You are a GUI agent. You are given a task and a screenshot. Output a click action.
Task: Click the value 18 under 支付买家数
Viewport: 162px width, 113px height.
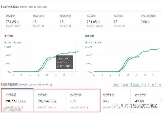coord(35,22)
